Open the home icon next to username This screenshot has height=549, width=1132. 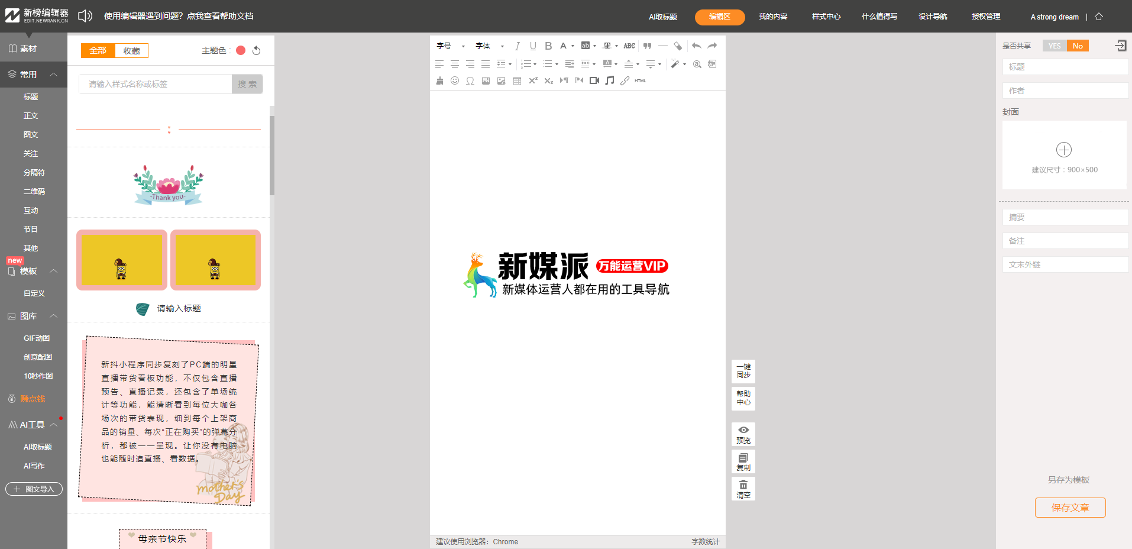(x=1099, y=17)
